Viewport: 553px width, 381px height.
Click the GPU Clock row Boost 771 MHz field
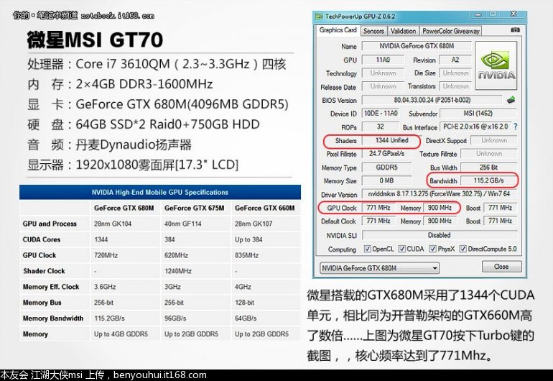(x=500, y=208)
